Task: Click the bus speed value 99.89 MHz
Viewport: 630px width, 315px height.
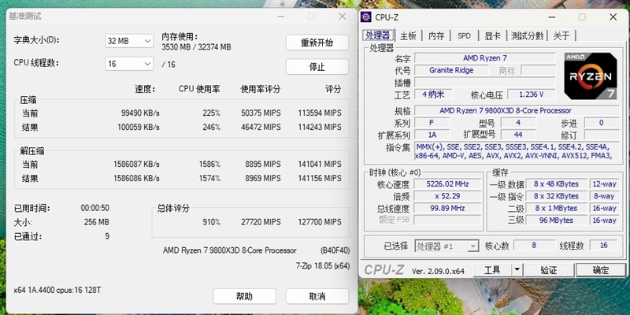Action: pos(447,208)
